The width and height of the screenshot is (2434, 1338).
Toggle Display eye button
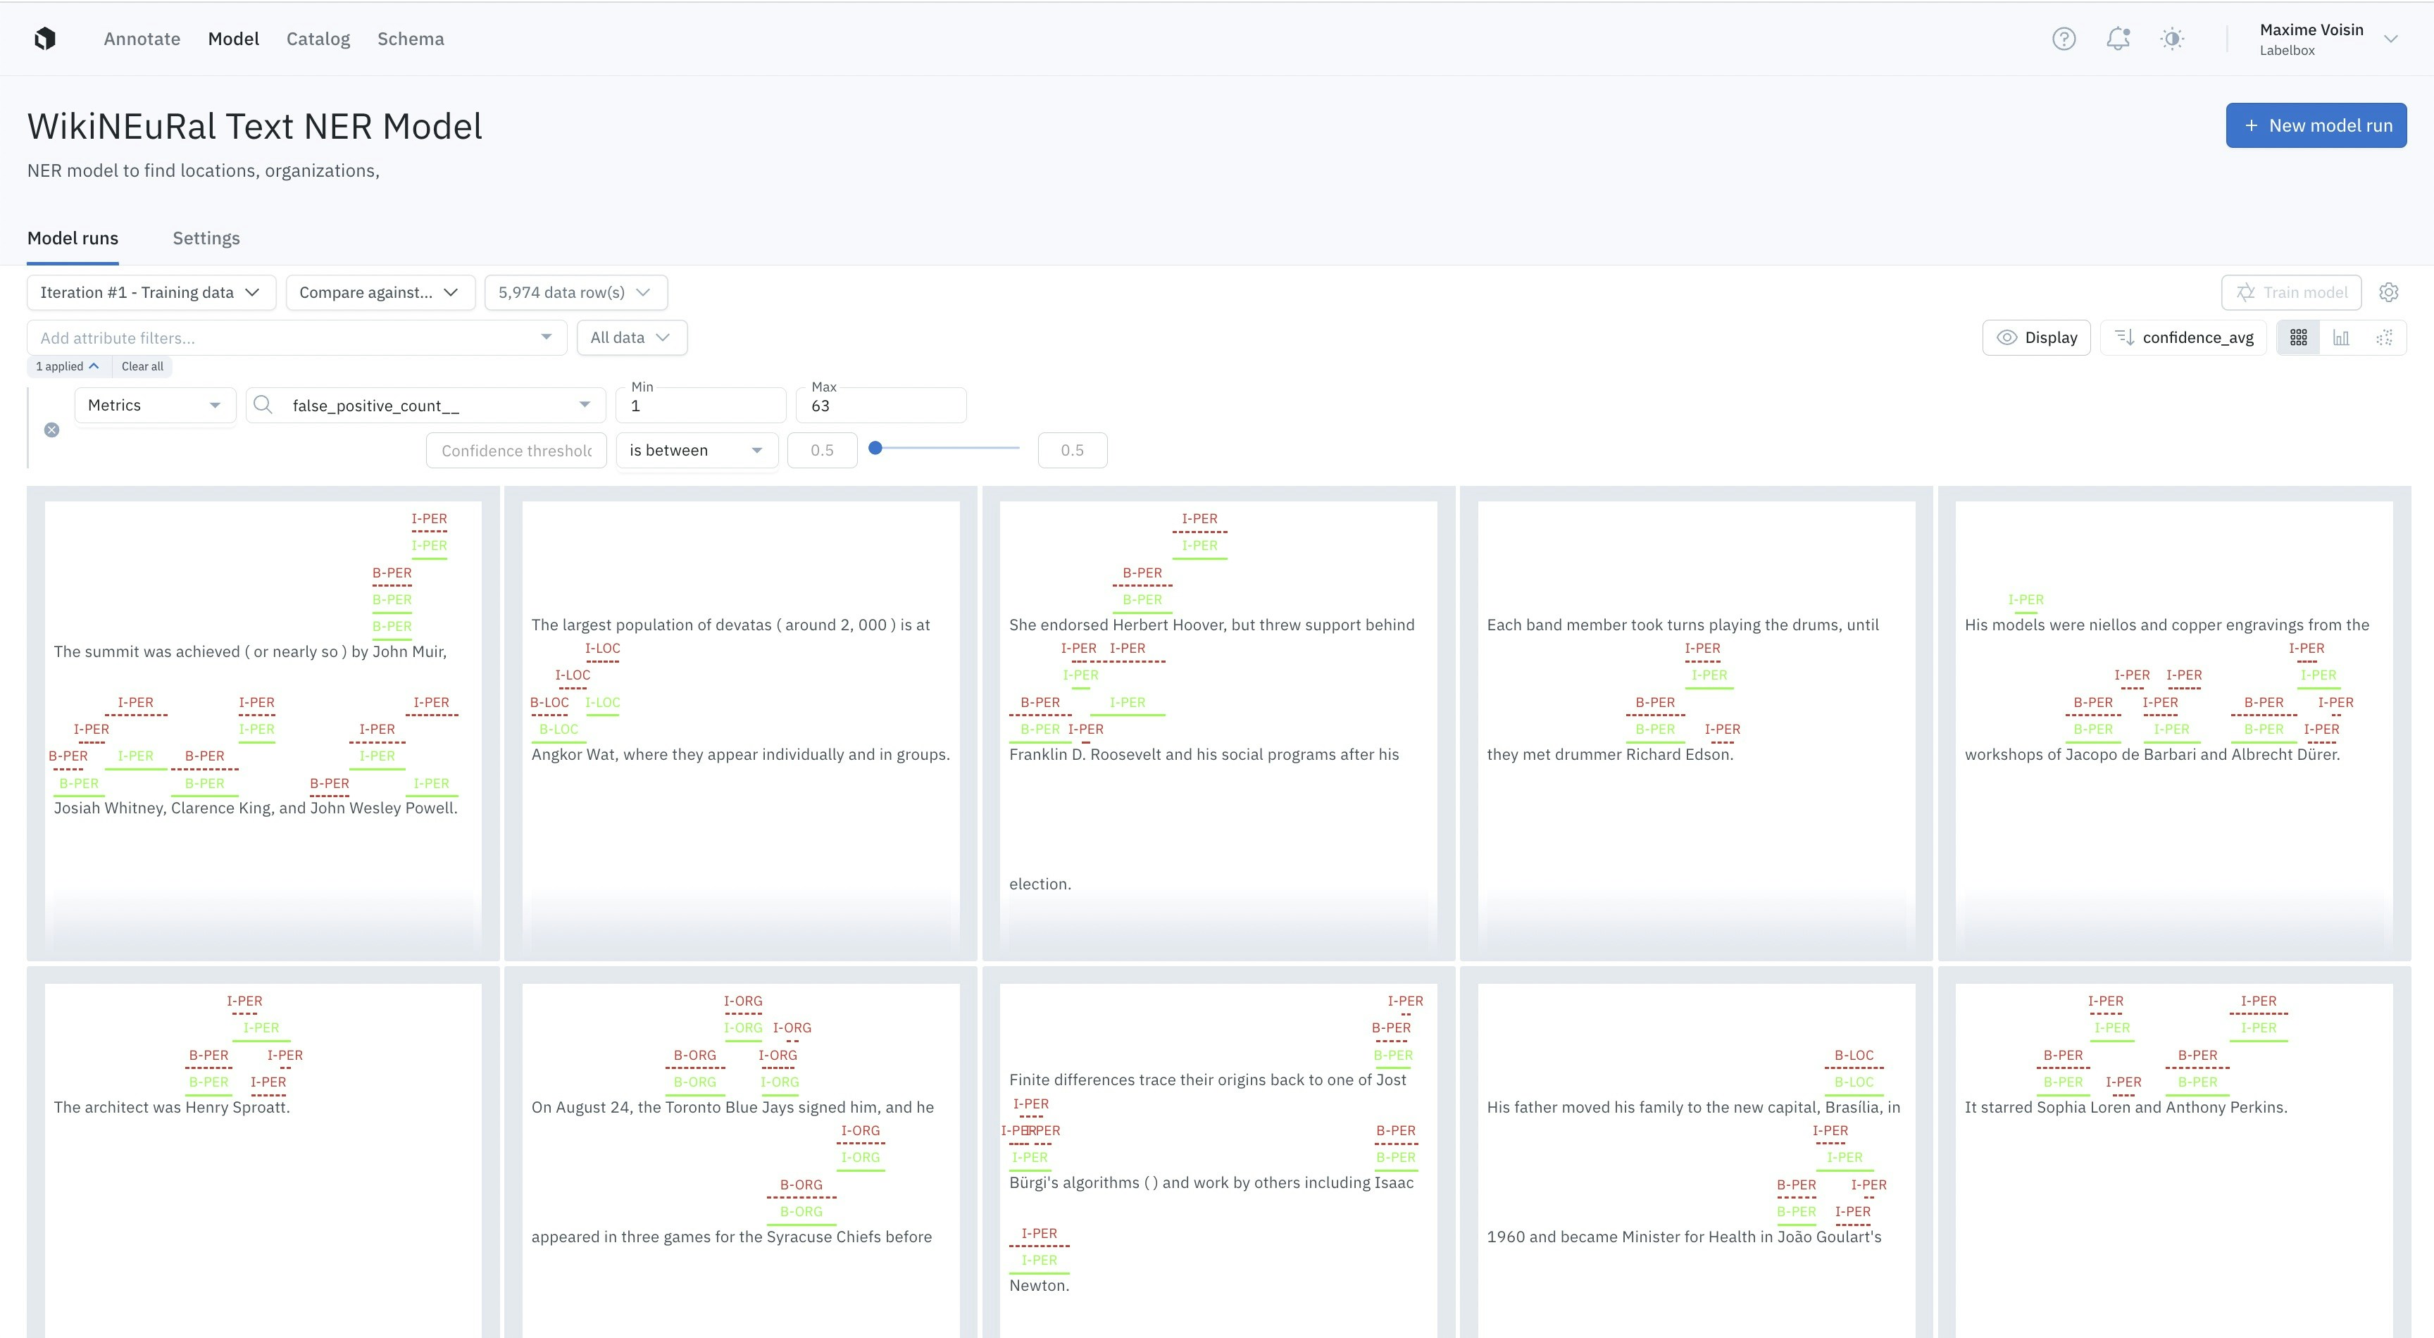point(2036,337)
